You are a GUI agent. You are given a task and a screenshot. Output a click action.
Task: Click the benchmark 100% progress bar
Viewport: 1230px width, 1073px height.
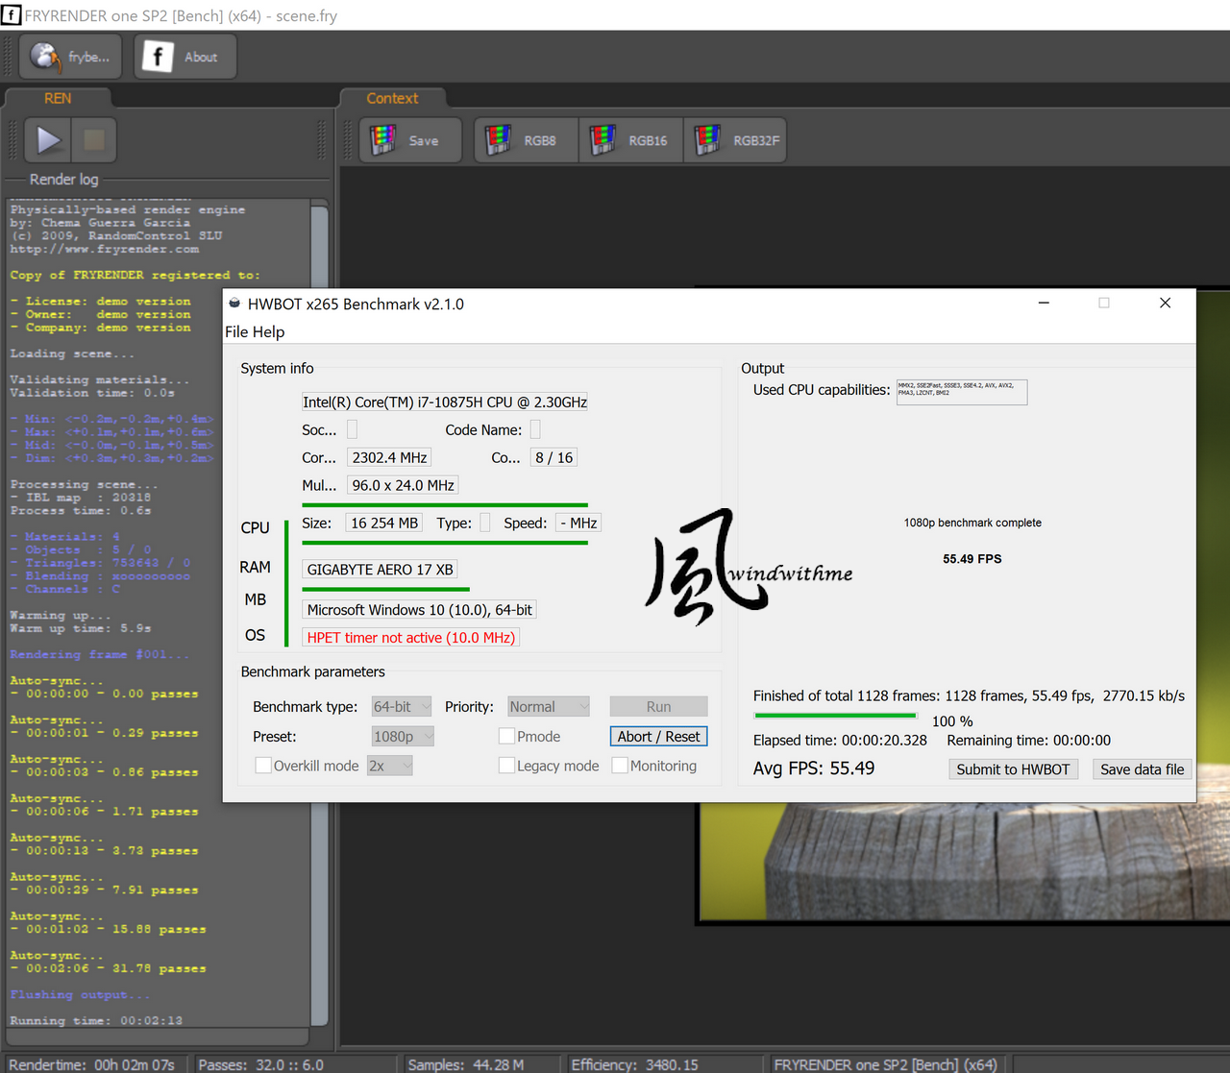(x=836, y=716)
